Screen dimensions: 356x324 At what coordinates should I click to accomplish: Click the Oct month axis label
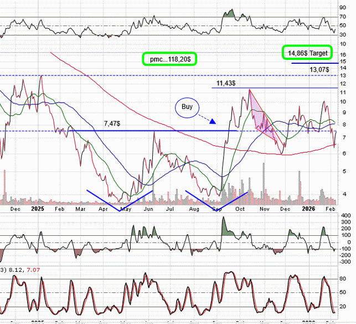[x=240, y=209]
